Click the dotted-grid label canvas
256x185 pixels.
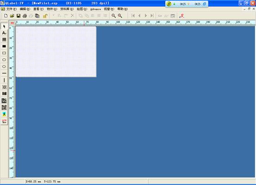click(x=56, y=51)
